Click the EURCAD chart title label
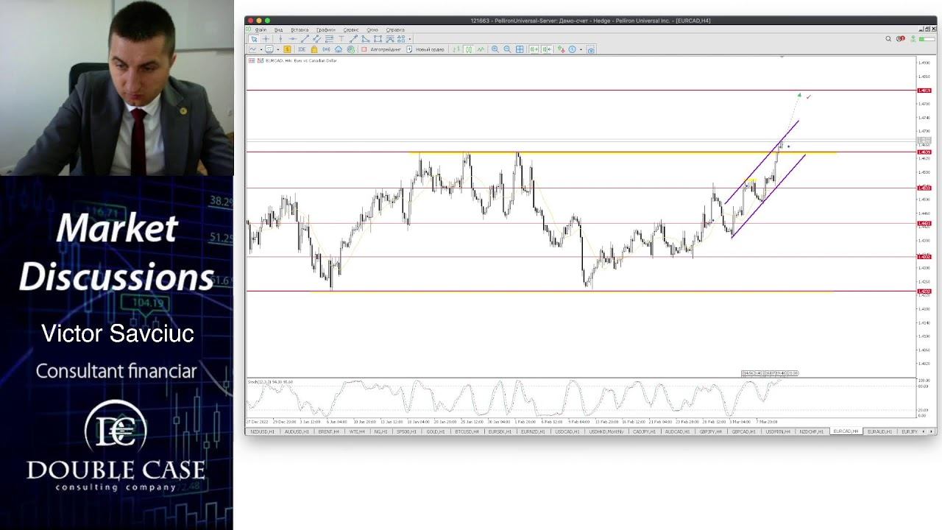 [x=300, y=60]
